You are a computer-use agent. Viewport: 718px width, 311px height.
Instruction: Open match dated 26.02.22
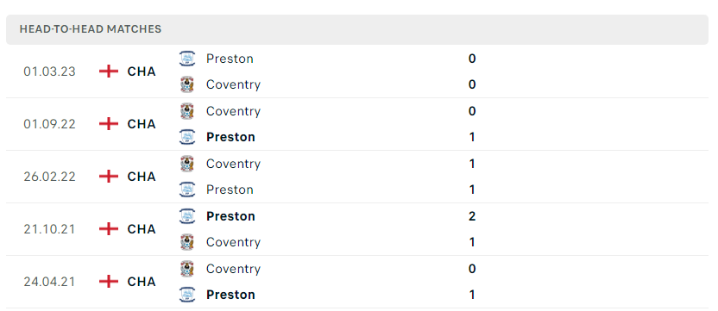click(49, 177)
